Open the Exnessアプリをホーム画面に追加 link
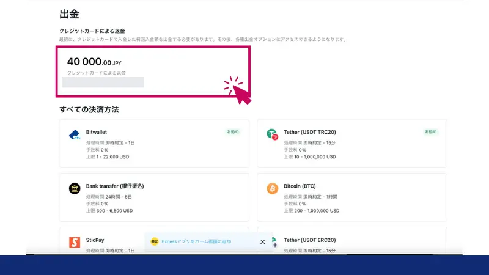 coord(196,241)
